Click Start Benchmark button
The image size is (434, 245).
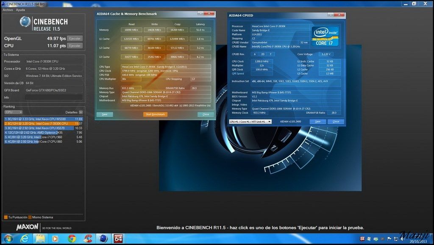(x=155, y=114)
